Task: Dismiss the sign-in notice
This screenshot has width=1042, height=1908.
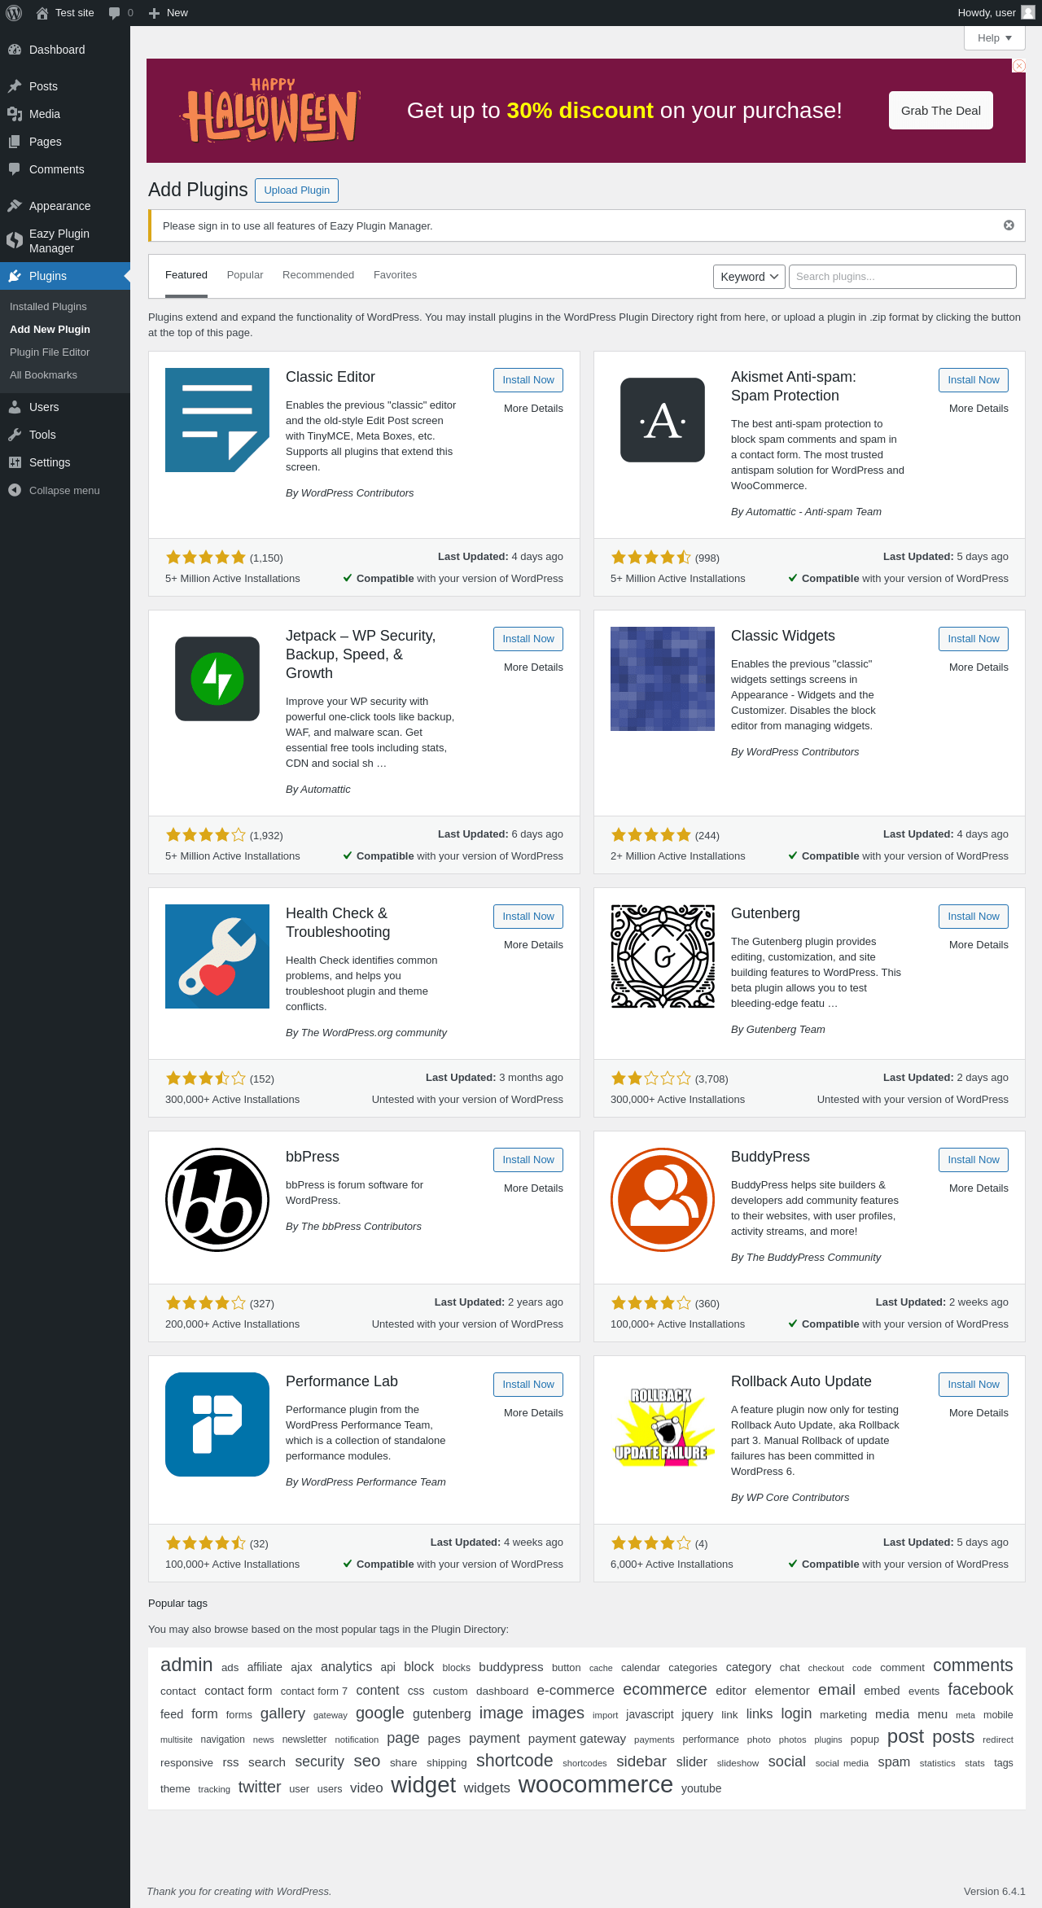Action: [1009, 225]
